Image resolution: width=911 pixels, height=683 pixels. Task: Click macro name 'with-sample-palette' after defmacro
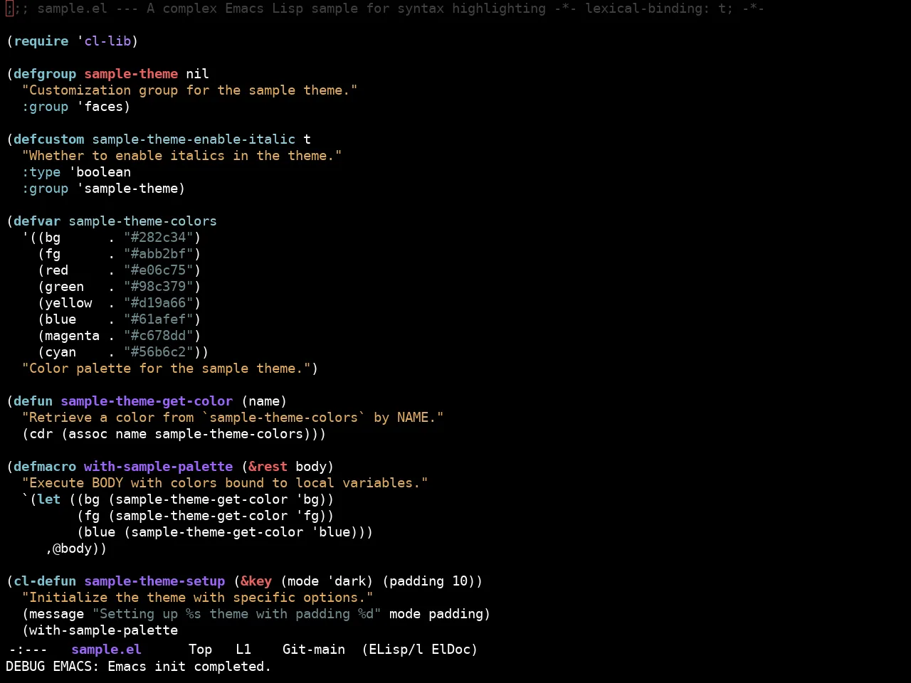pos(159,467)
